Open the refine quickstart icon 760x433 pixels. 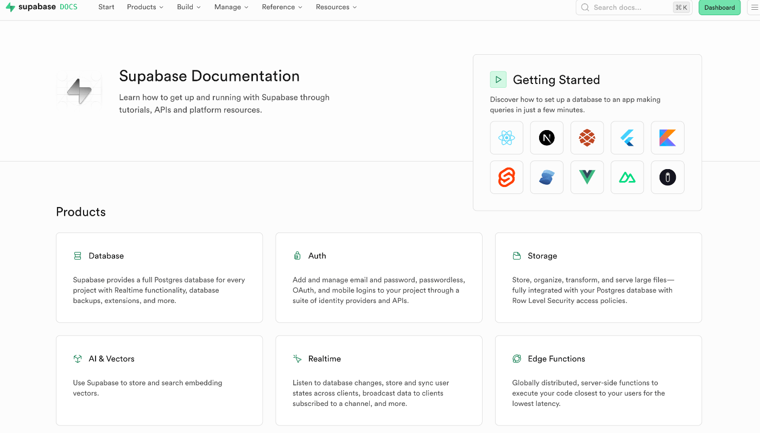point(667,177)
